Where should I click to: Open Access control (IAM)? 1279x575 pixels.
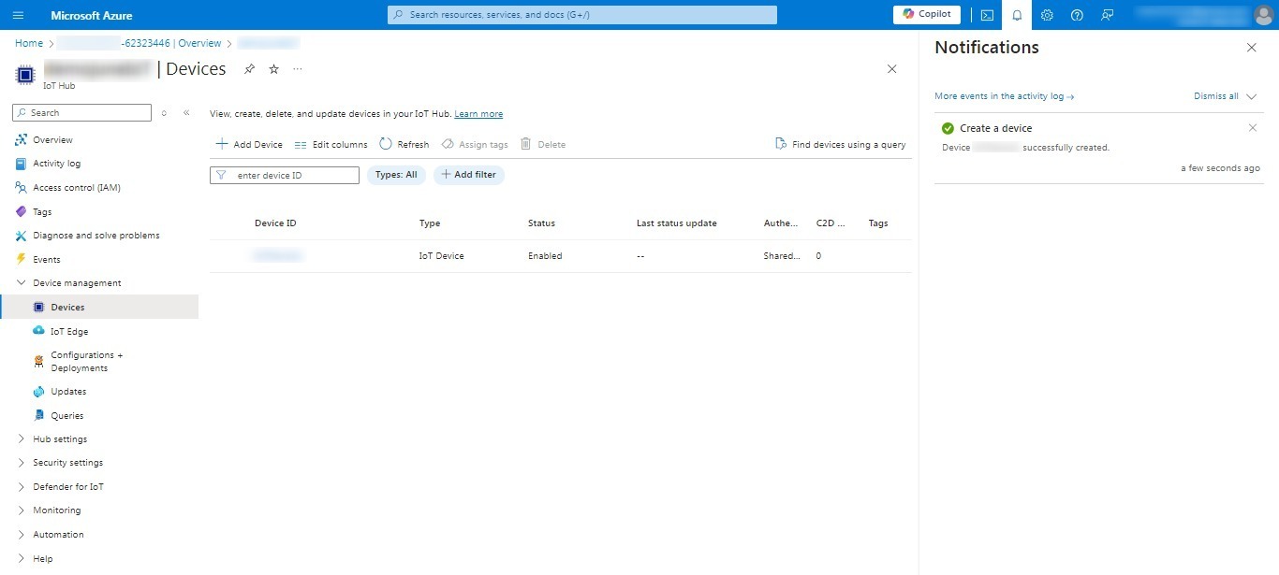[76, 188]
